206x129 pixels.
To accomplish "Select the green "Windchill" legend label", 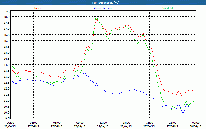I will pyautogui.click(x=168, y=8).
